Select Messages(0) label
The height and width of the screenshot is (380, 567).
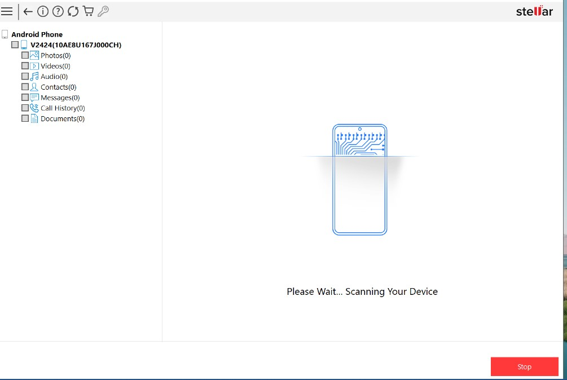point(60,98)
